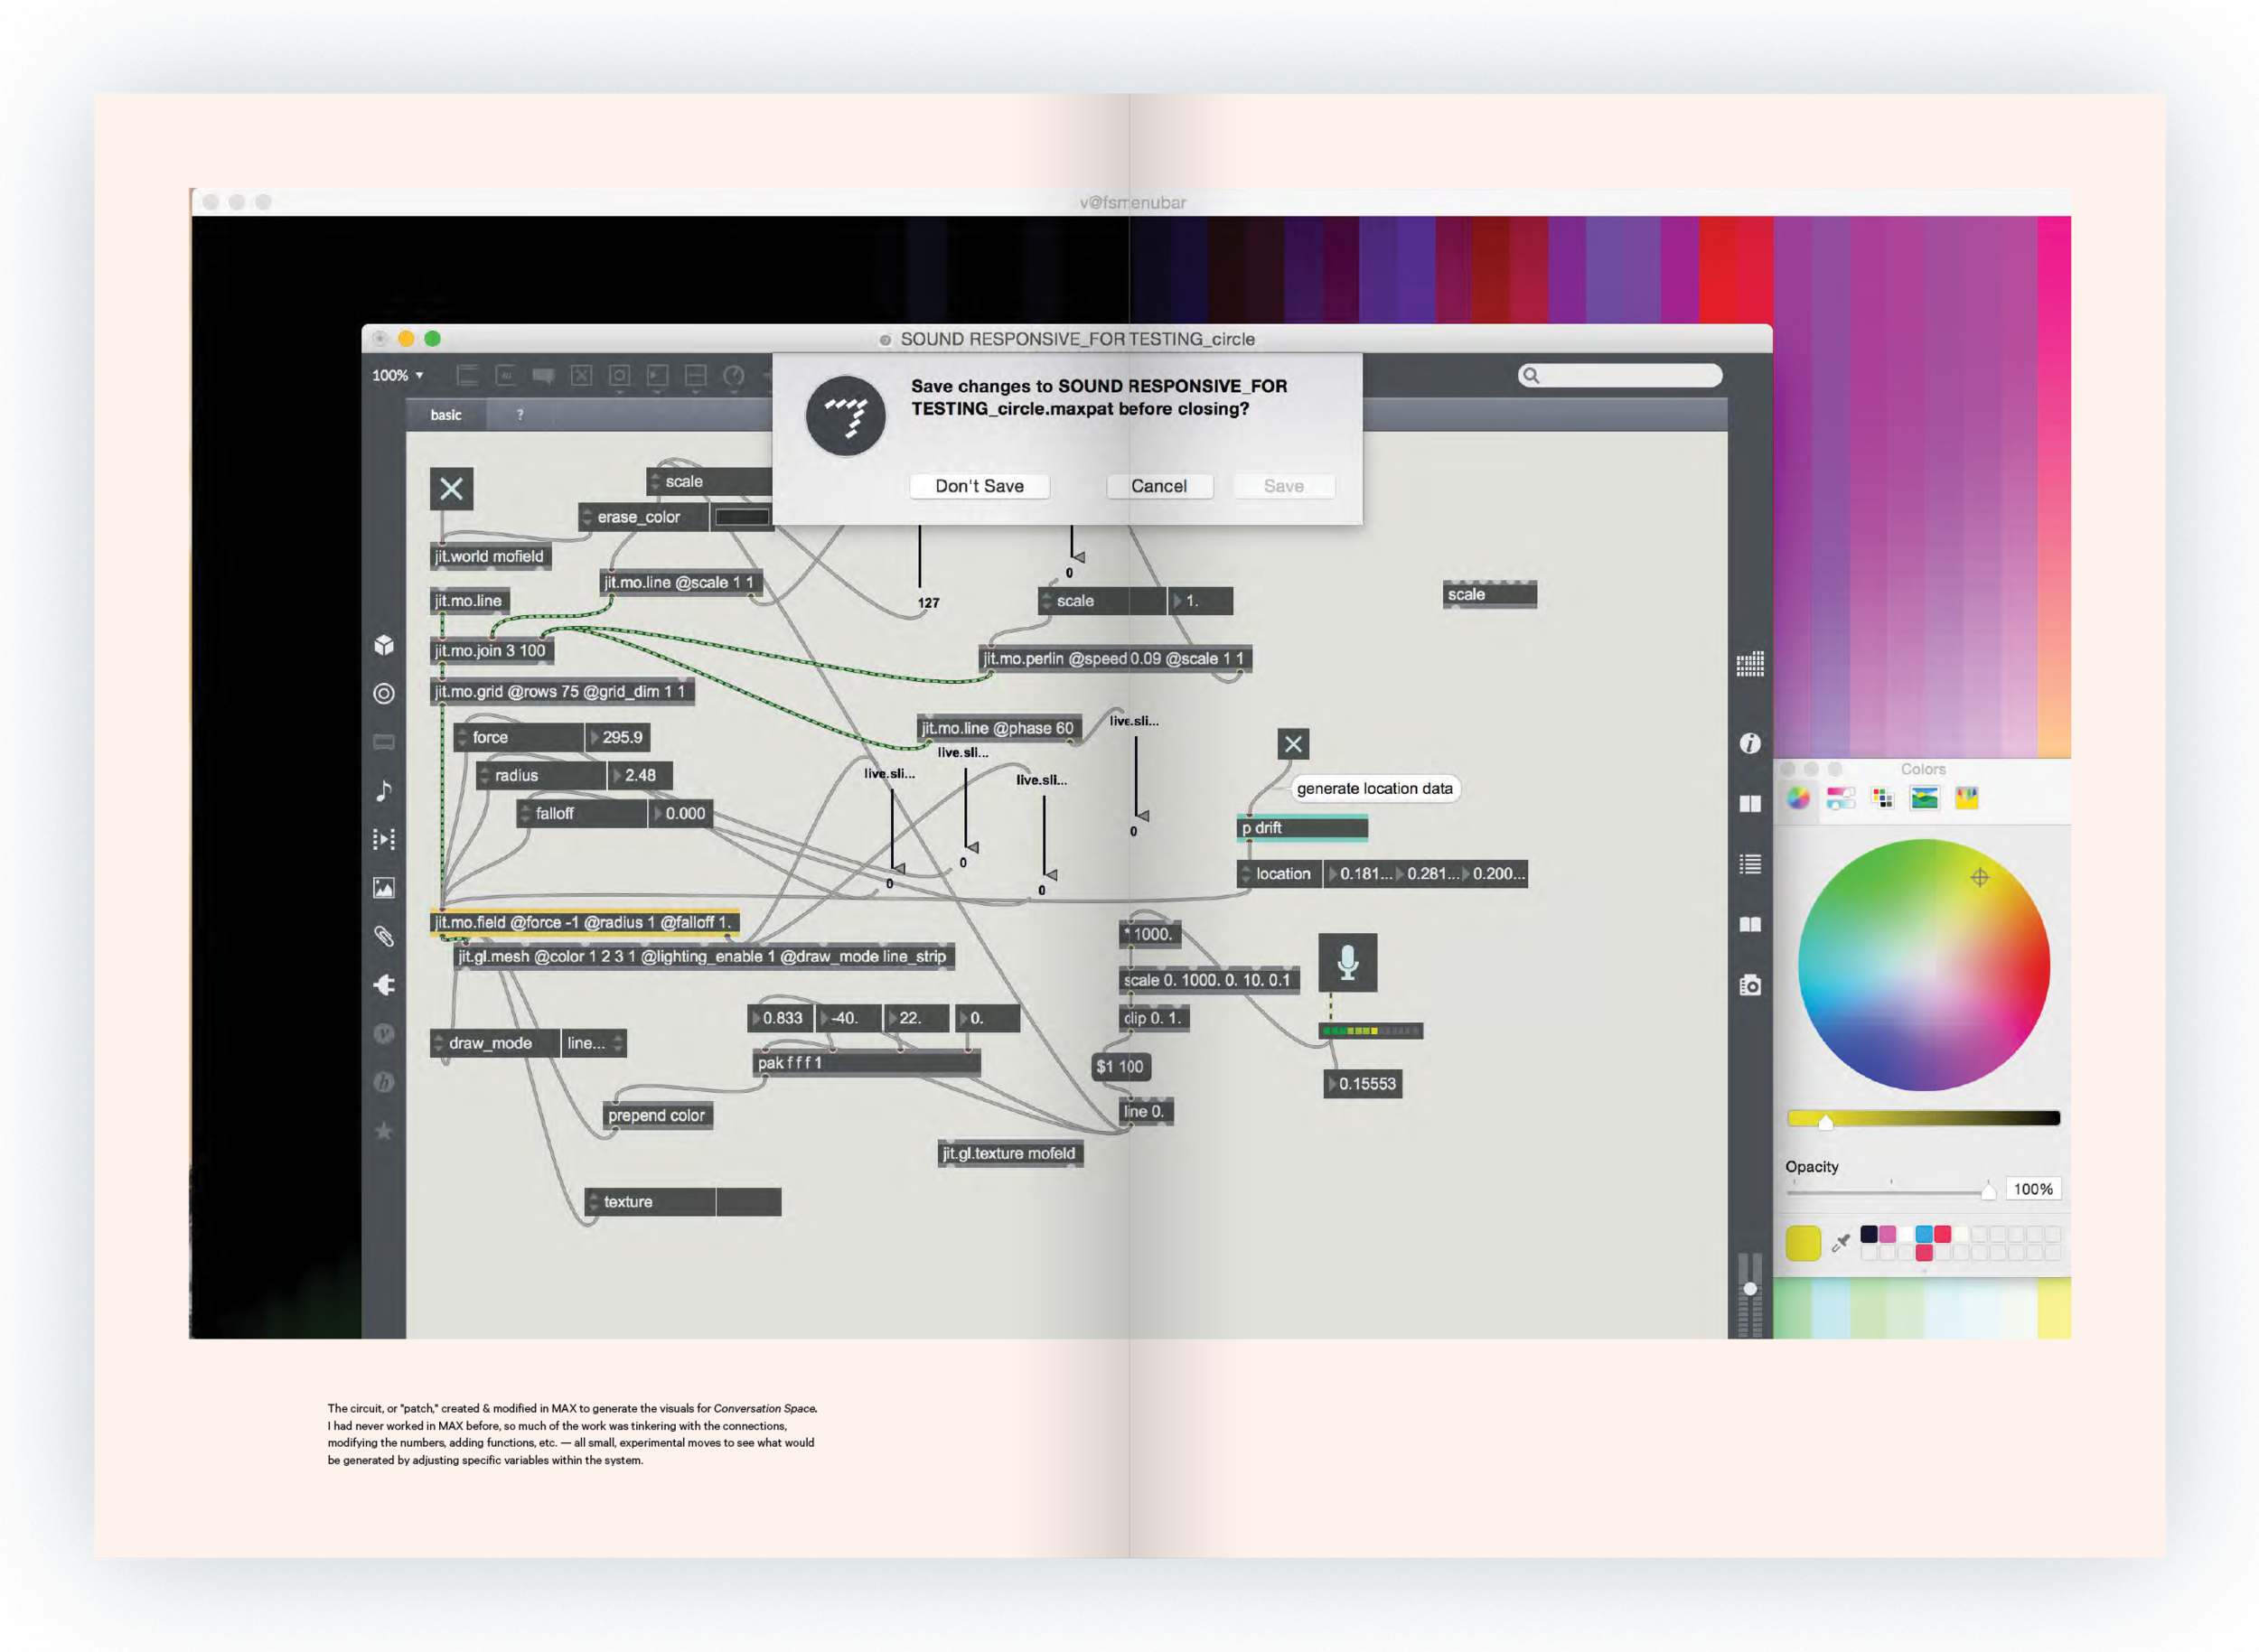Image resolution: width=2259 pixels, height=1652 pixels.
Task: Click the generate location data message
Action: pyautogui.click(x=1374, y=789)
